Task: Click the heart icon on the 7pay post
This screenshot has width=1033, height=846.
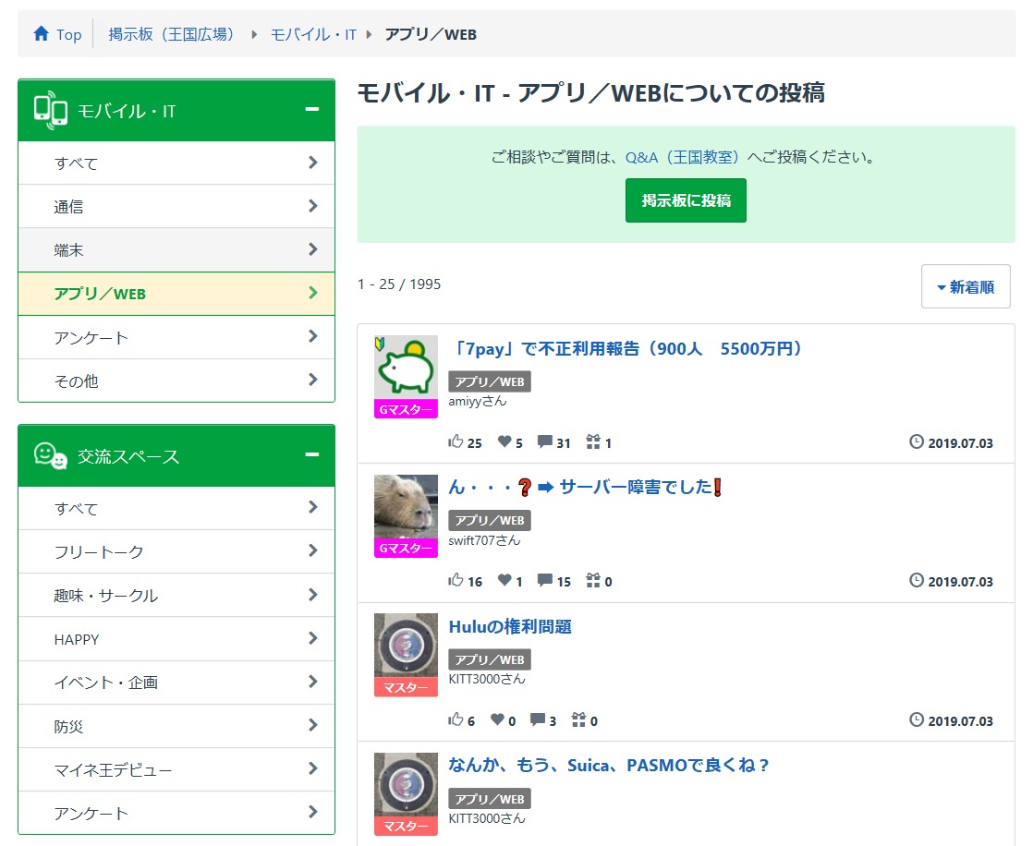Action: tap(504, 442)
